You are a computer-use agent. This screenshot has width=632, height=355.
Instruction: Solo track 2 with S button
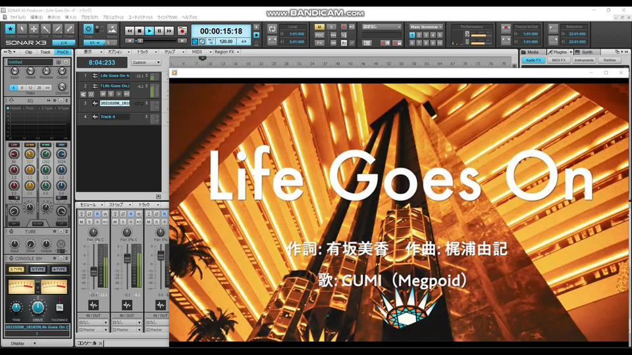(x=111, y=94)
